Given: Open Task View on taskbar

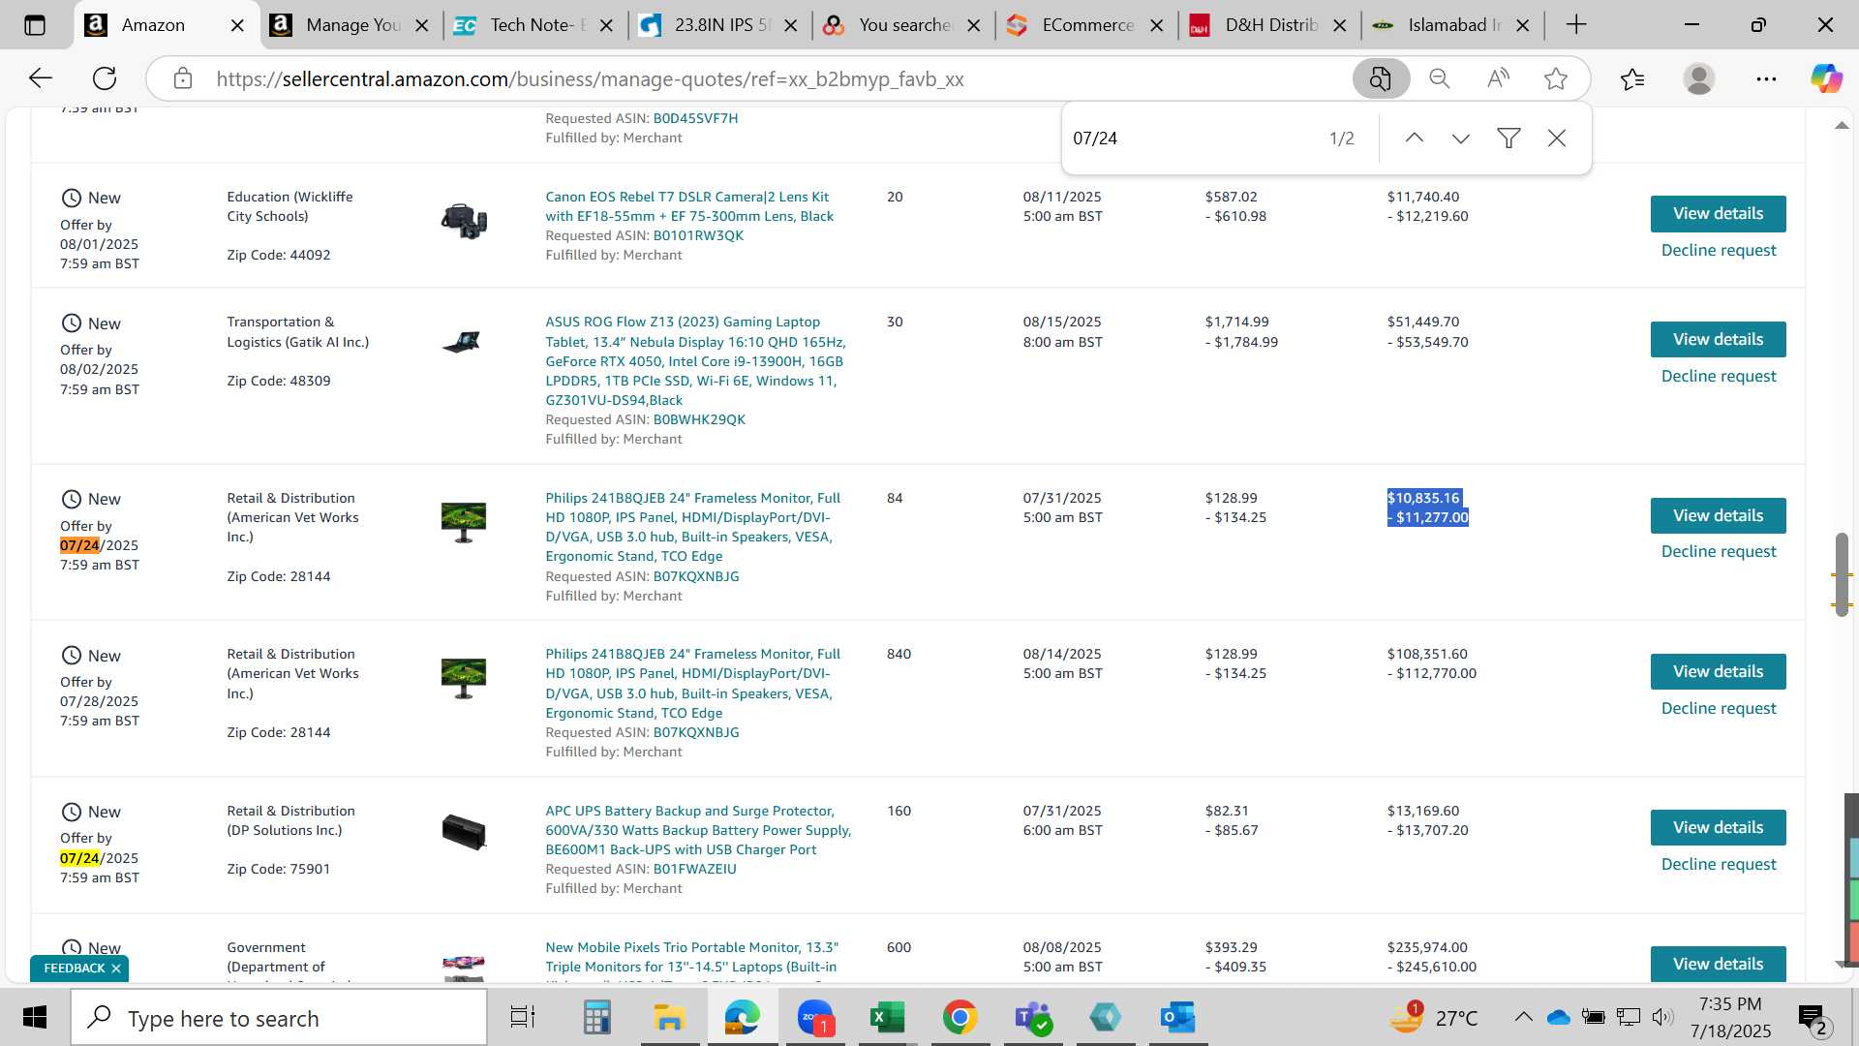Looking at the screenshot, I should point(523,1017).
